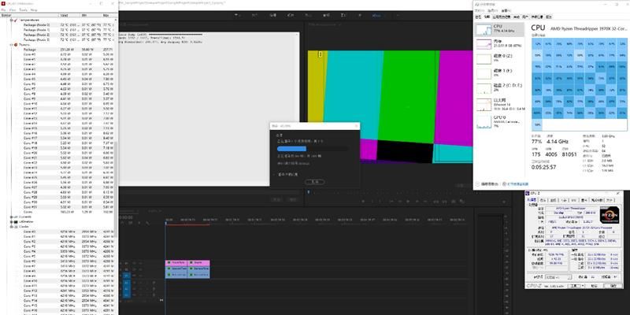Click the HWMonitor vertical scrollbar thumb
This screenshot has height=315, width=630.
[x=116, y=189]
